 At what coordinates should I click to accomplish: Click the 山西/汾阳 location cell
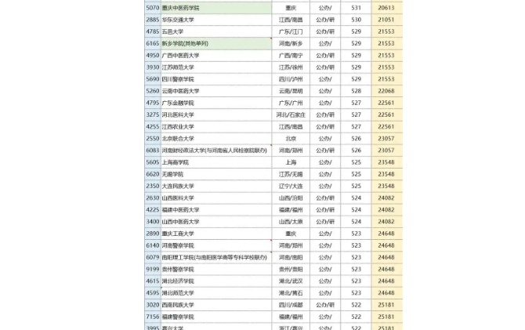(291, 198)
